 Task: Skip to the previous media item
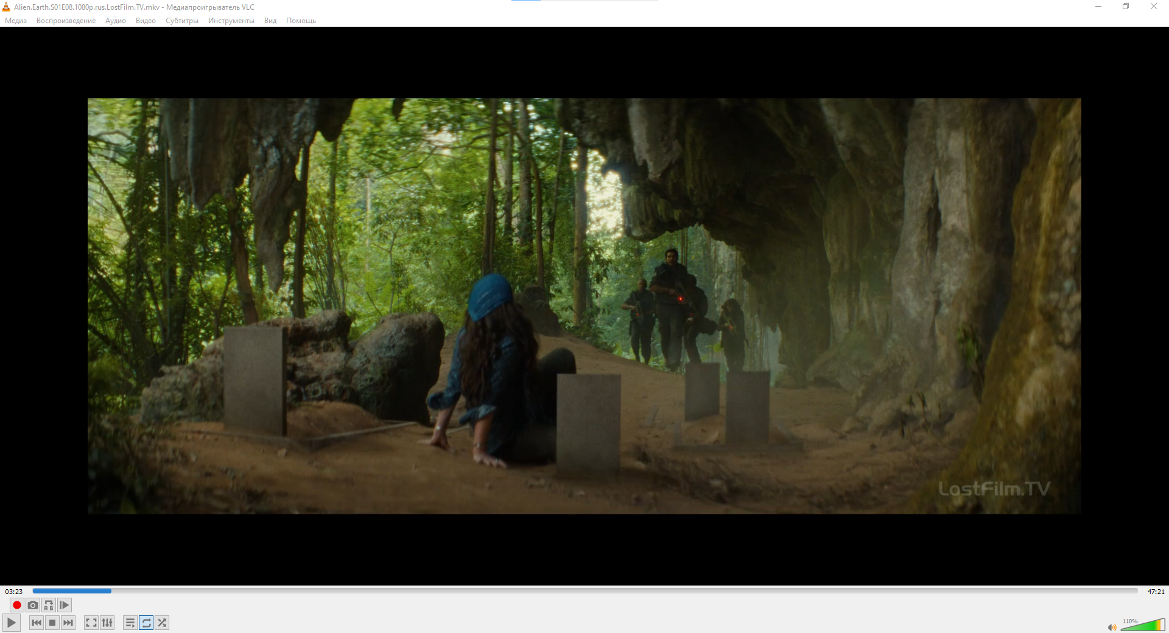click(37, 623)
